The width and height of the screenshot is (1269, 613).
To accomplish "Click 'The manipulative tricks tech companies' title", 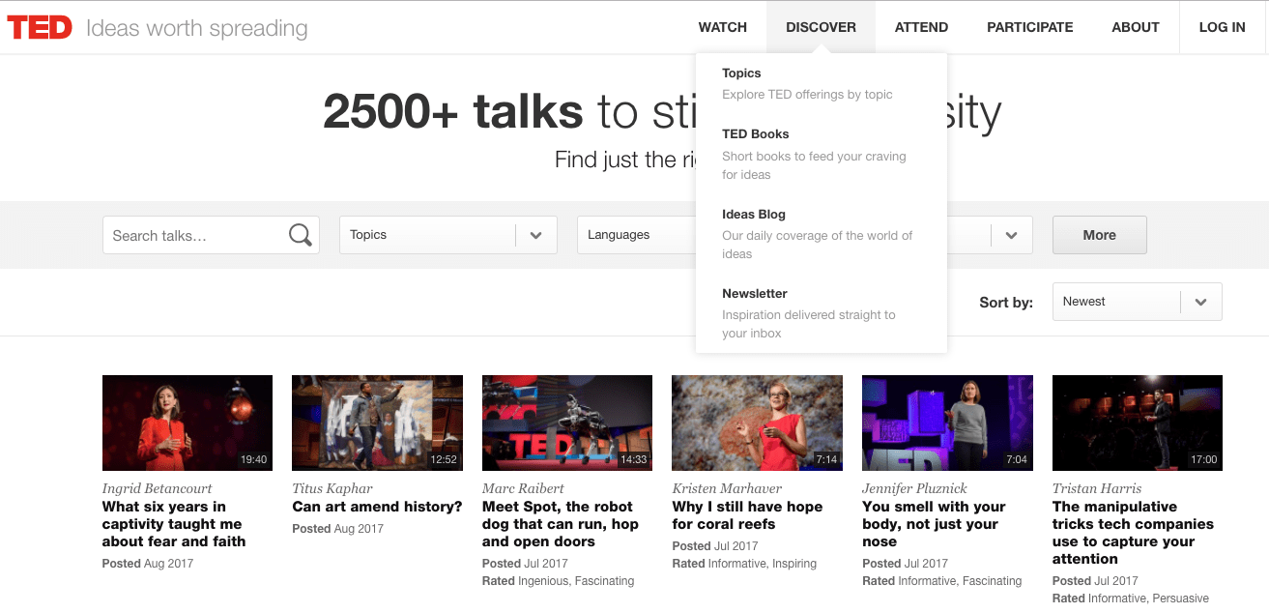I will [x=1133, y=533].
